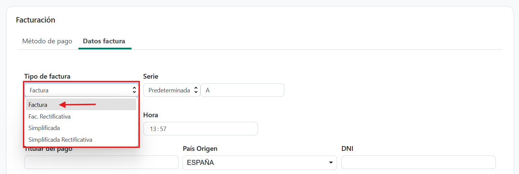This screenshot has height=174, width=519.
Task: Click the País Origen field label
Action: 200,148
